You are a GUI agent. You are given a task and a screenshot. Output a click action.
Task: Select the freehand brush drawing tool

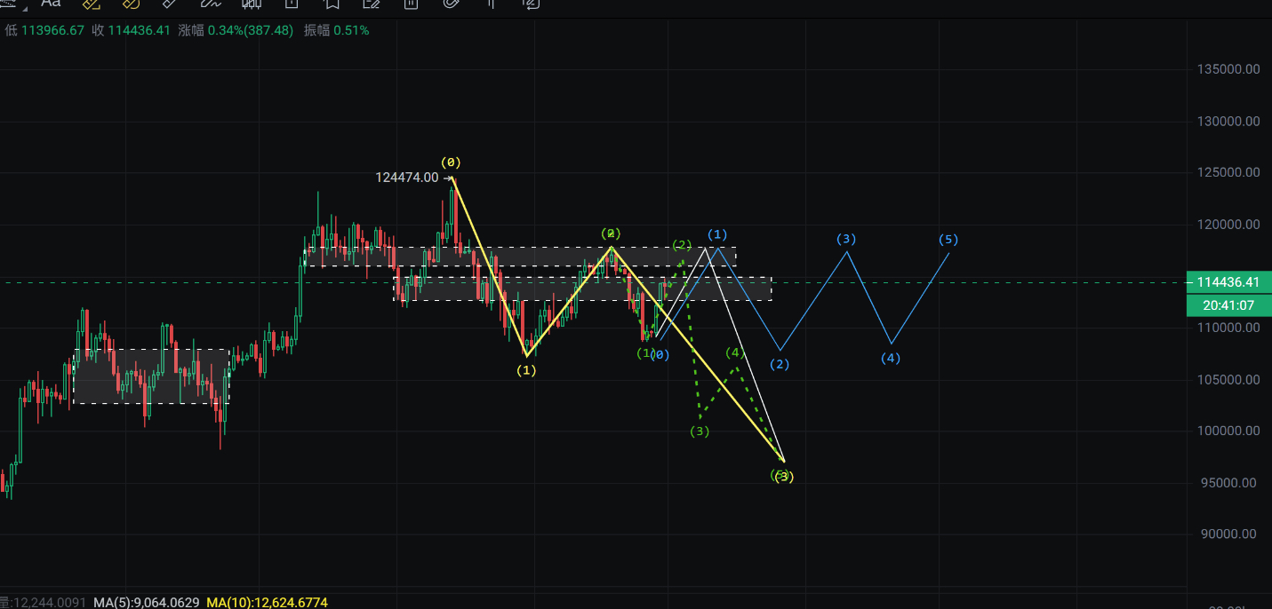[x=211, y=3]
